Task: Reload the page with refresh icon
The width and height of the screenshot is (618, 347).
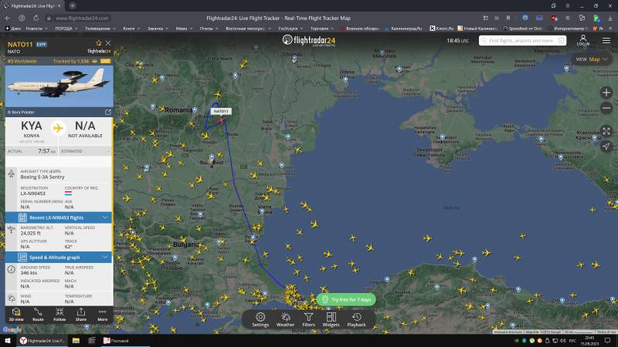Action: 36,18
